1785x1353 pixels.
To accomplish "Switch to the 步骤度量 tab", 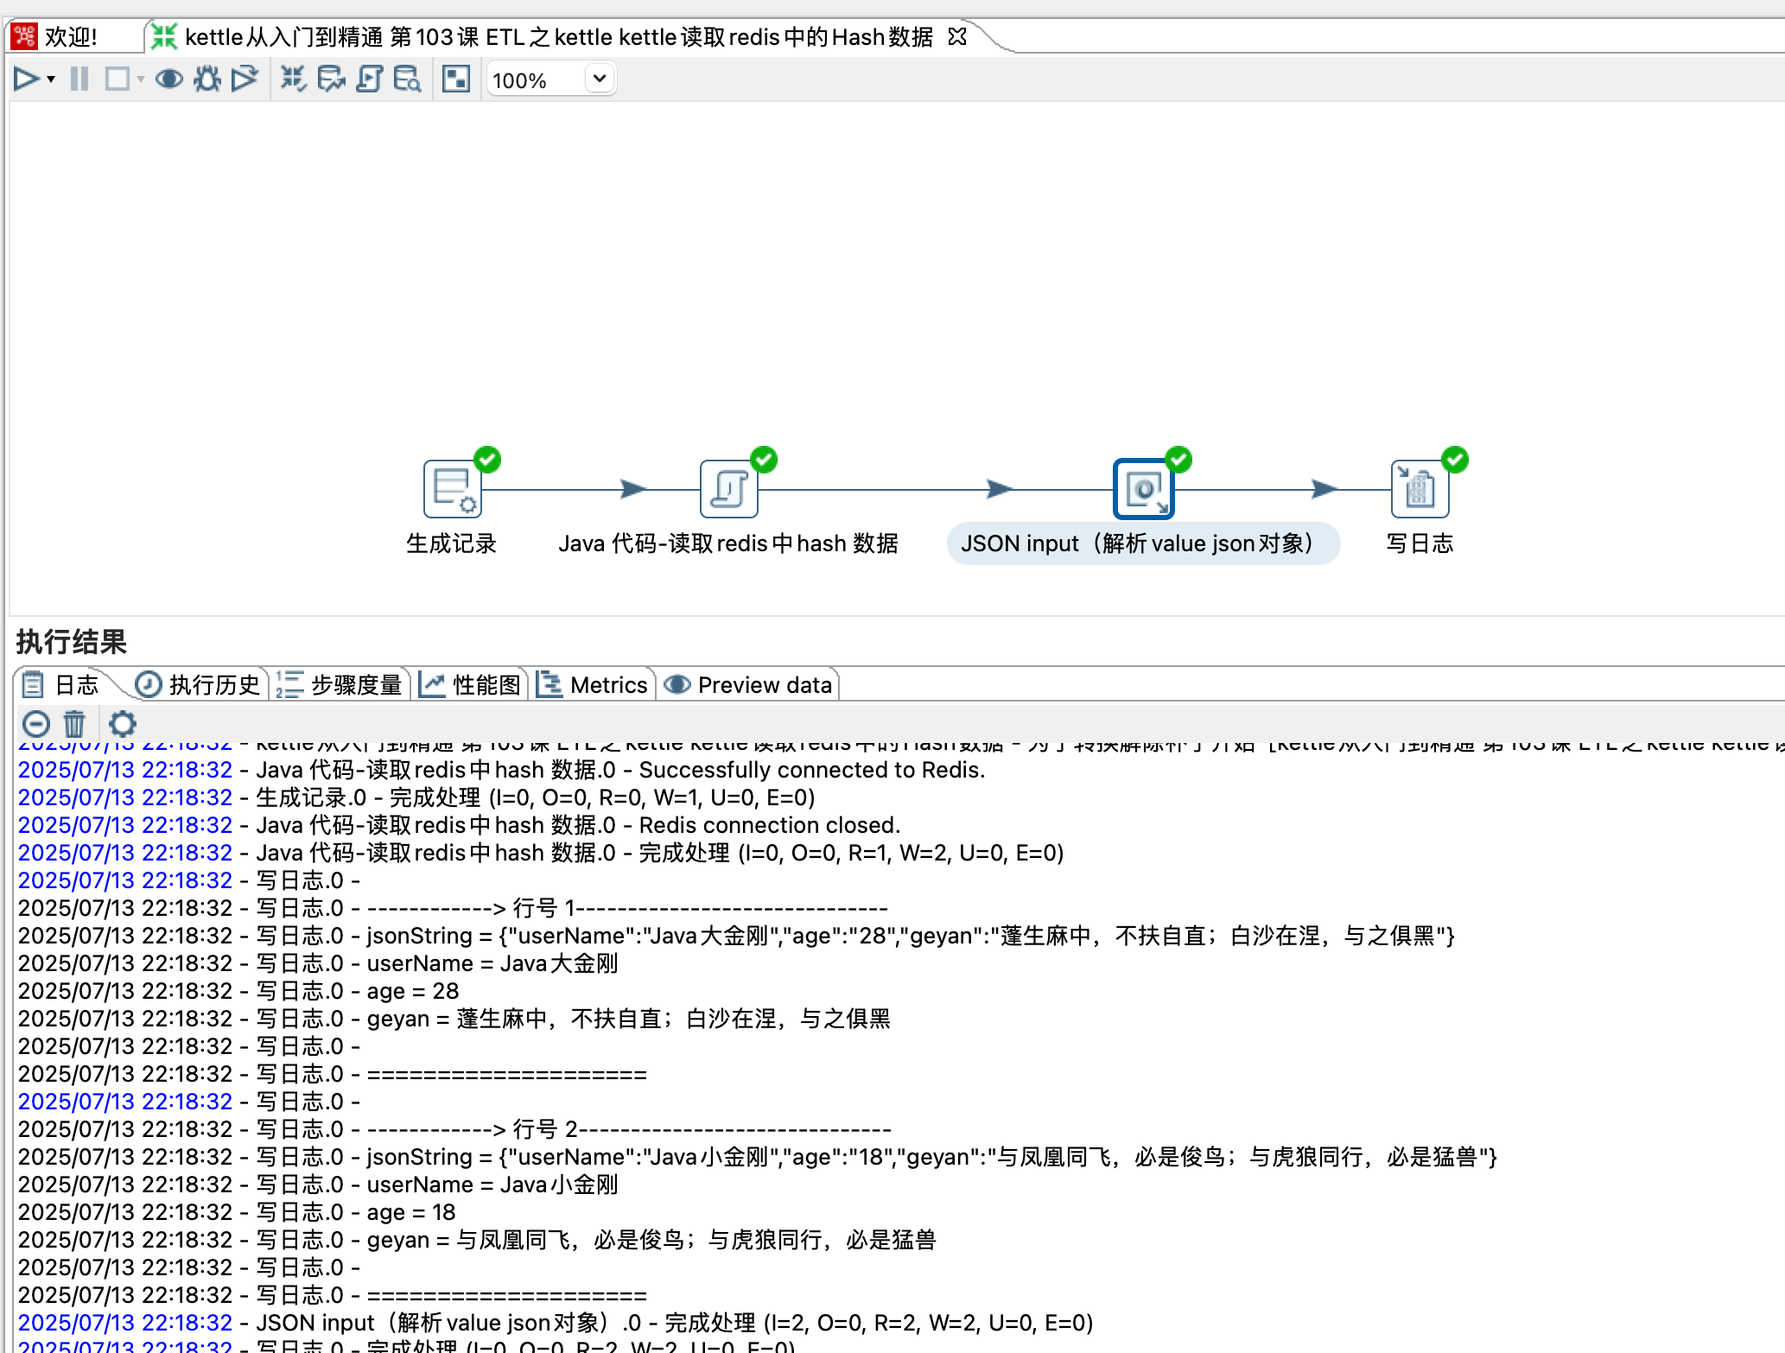I will point(340,685).
